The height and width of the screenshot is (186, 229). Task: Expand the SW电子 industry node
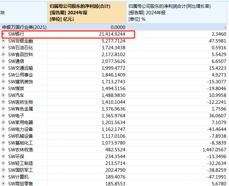coord(3,116)
